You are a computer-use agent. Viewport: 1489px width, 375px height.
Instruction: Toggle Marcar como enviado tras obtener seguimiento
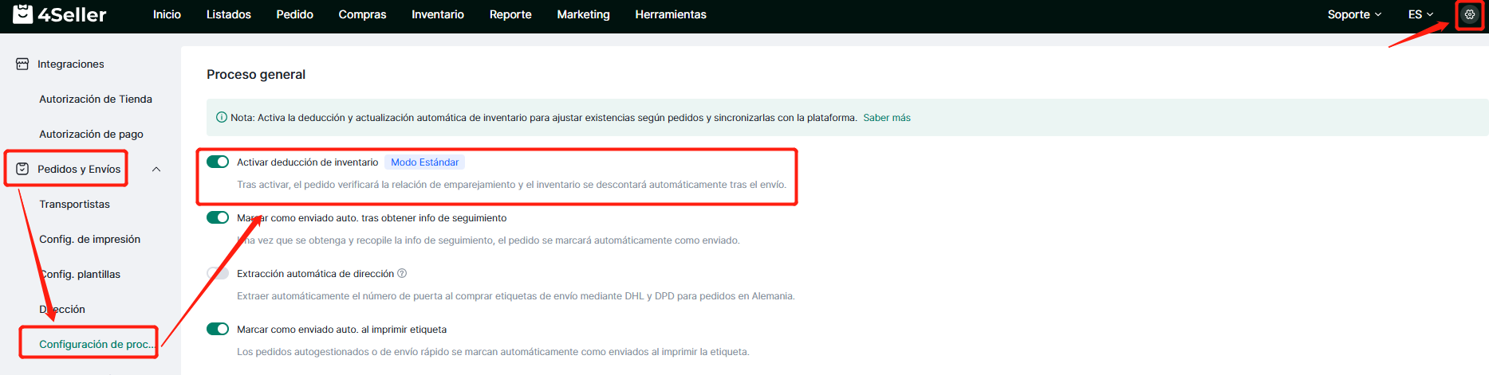coord(218,217)
